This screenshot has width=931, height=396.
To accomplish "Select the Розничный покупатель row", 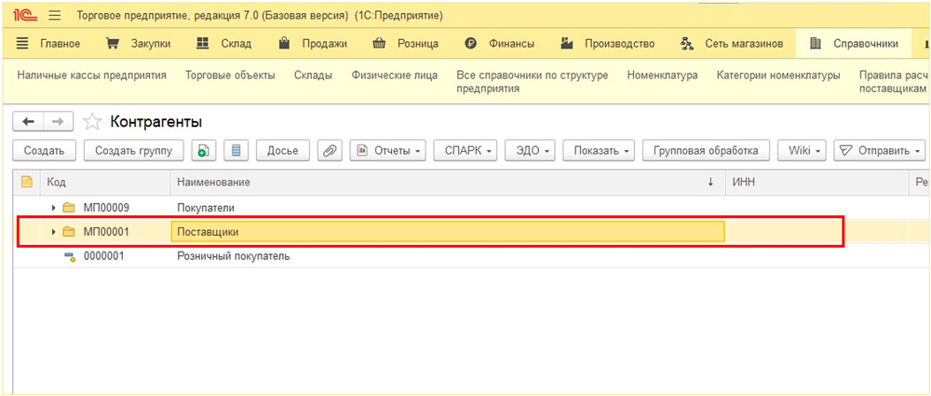I will [x=233, y=256].
